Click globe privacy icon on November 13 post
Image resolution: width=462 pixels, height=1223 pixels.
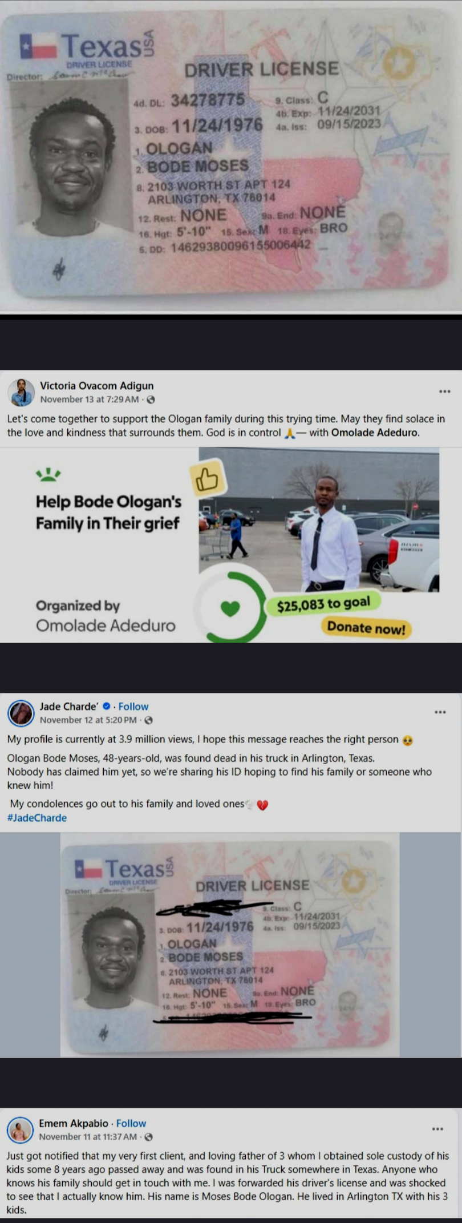click(151, 399)
